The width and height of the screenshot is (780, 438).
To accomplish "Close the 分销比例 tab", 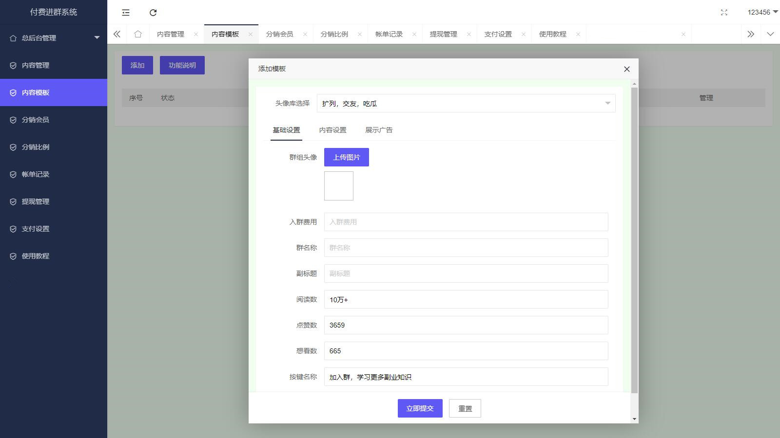I will (360, 34).
